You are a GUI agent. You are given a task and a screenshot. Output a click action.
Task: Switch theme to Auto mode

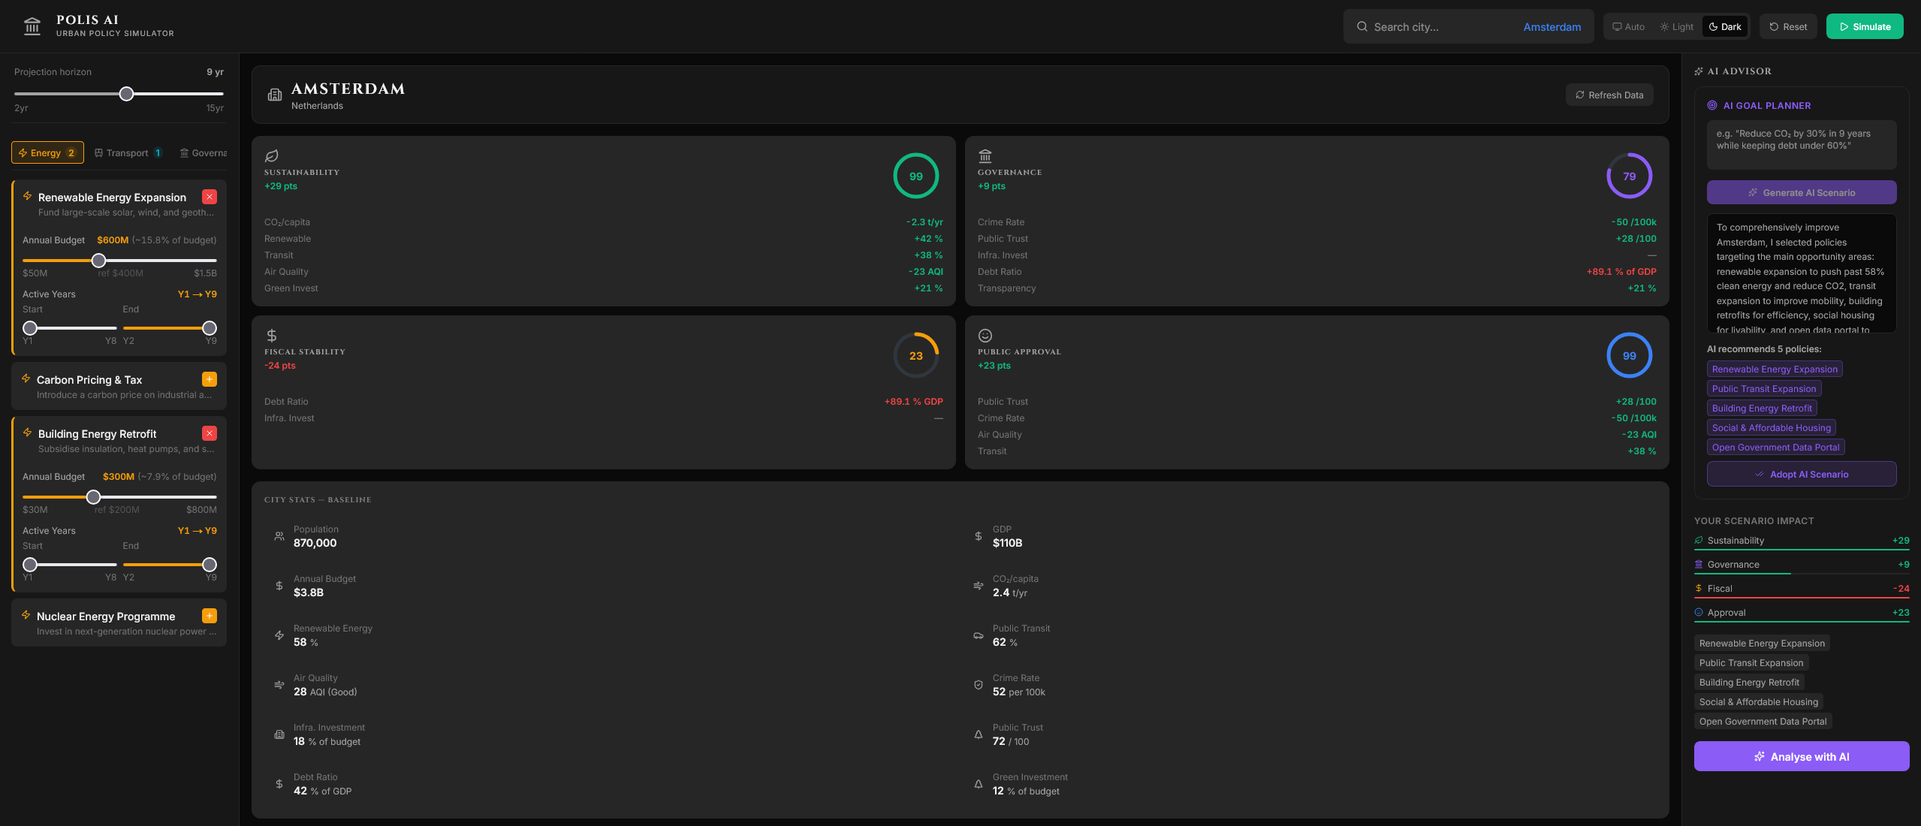[1628, 27]
